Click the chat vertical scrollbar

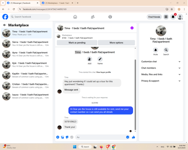[x=135, y=95]
